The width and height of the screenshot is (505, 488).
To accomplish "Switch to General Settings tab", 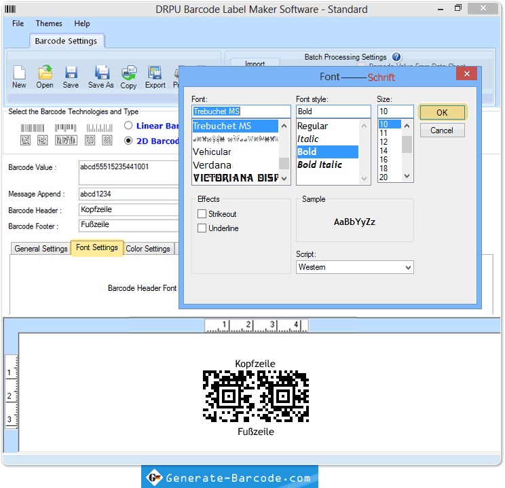I will click(41, 249).
